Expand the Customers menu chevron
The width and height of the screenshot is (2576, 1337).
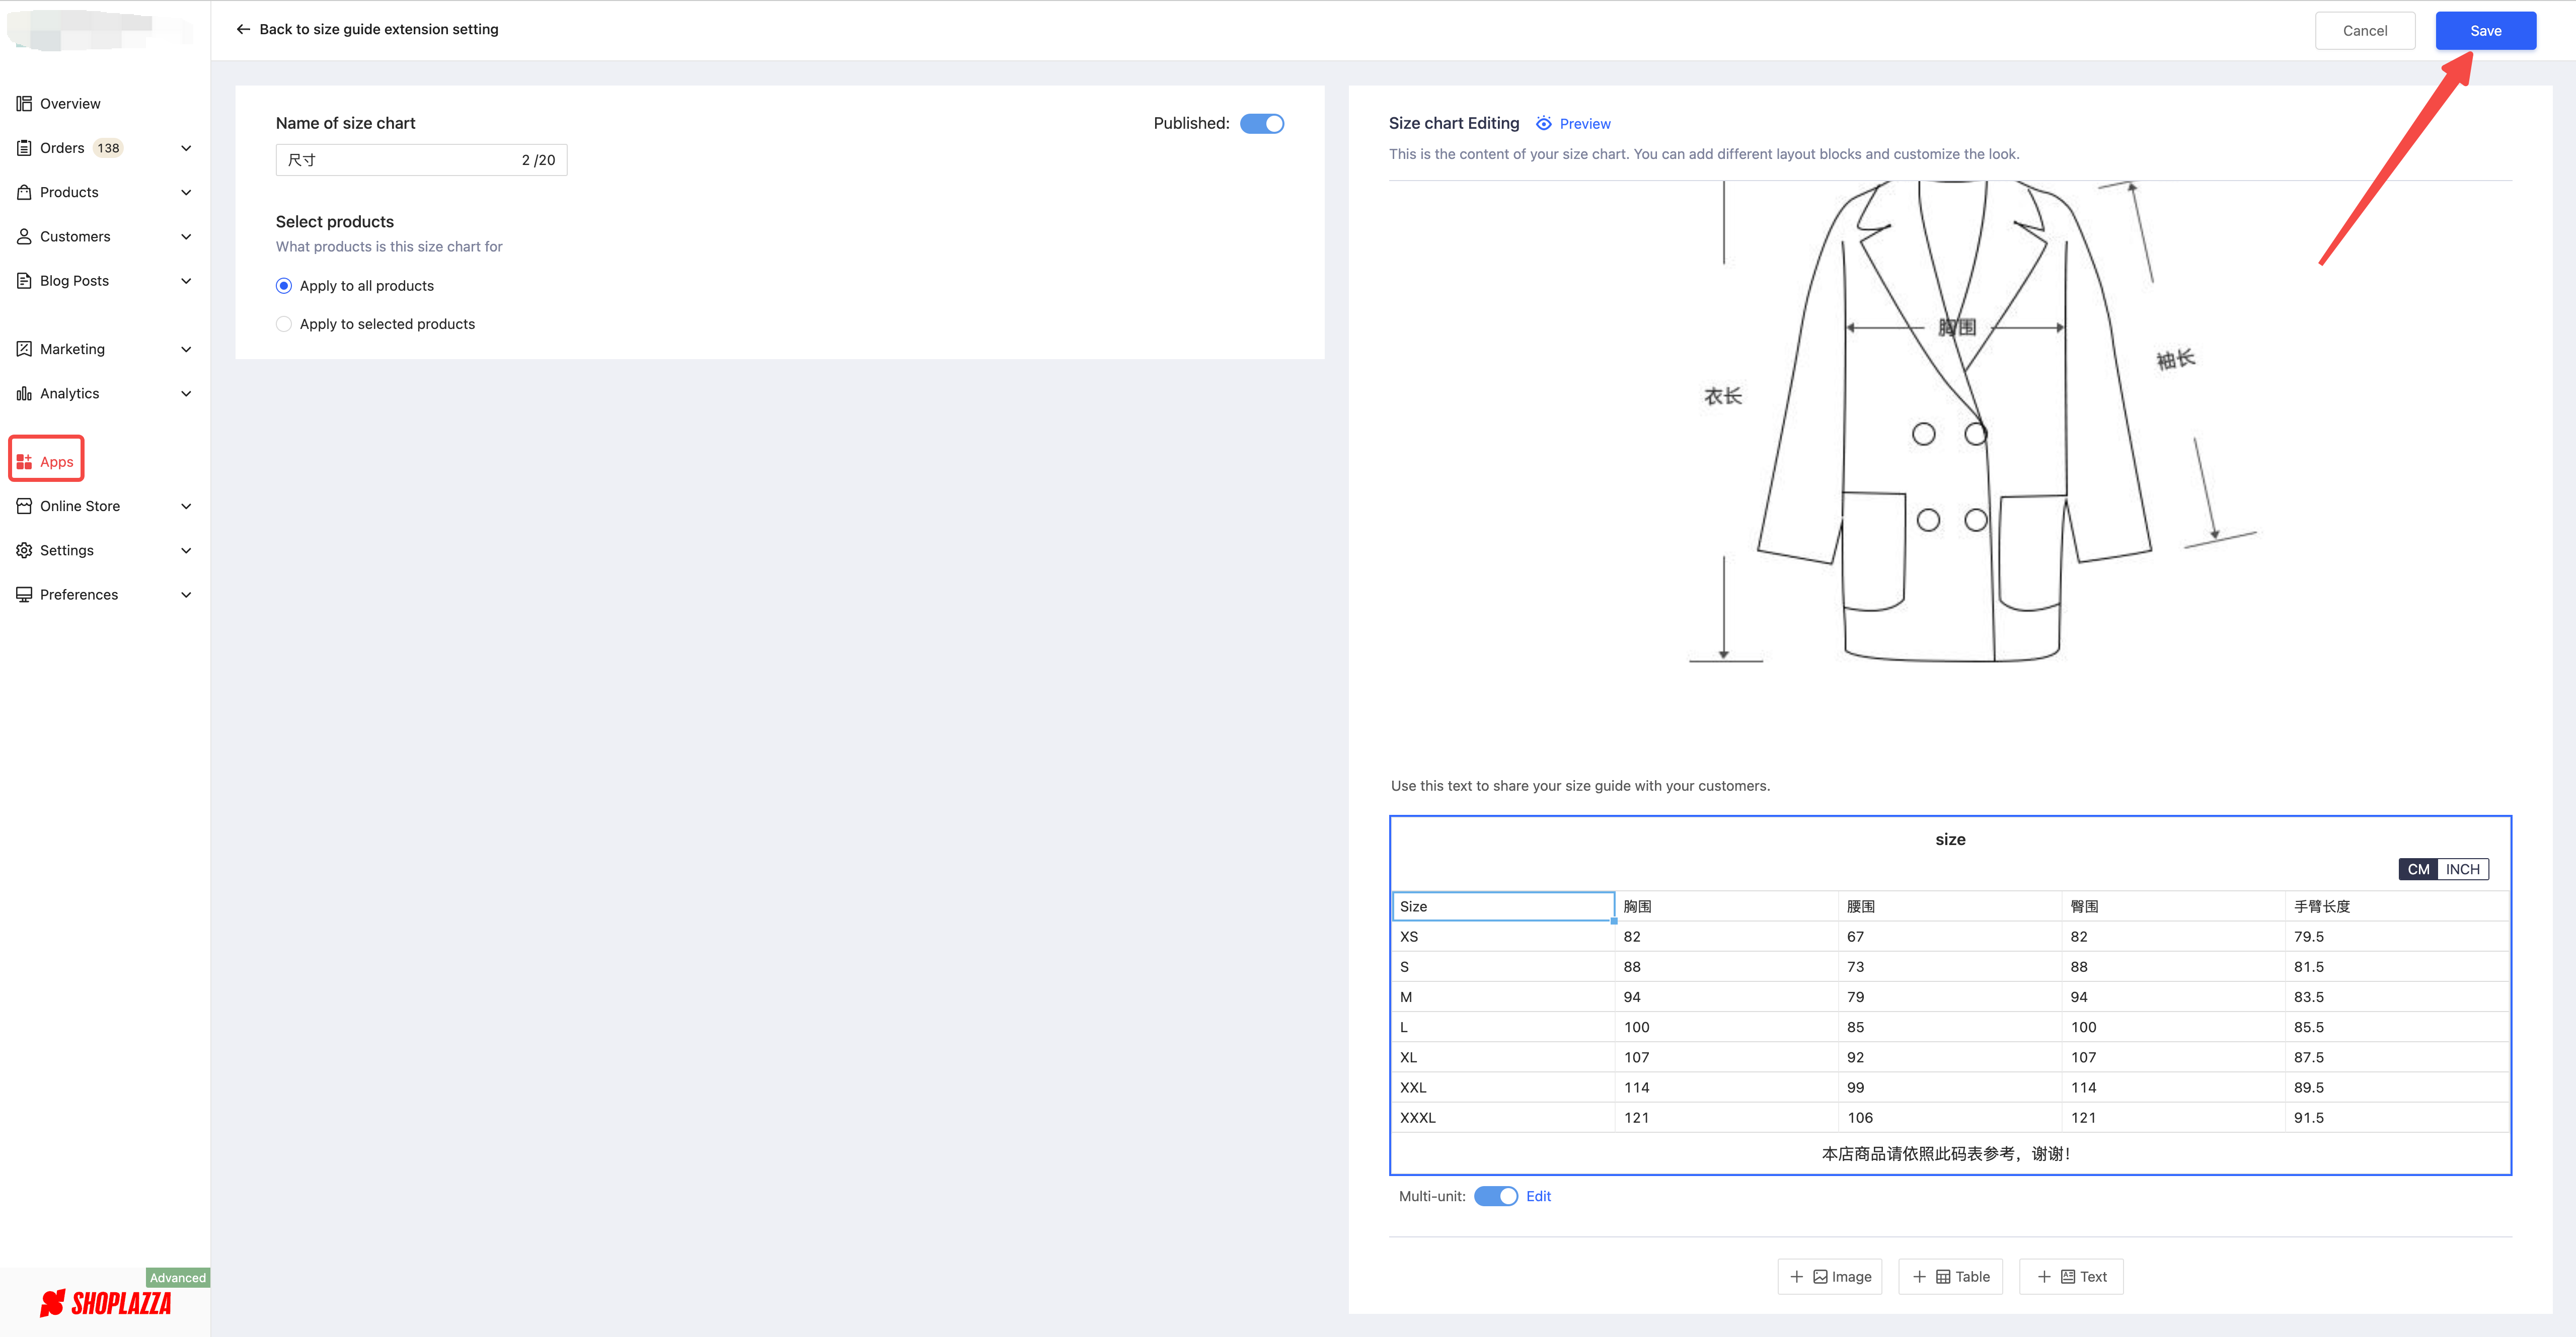tap(186, 237)
